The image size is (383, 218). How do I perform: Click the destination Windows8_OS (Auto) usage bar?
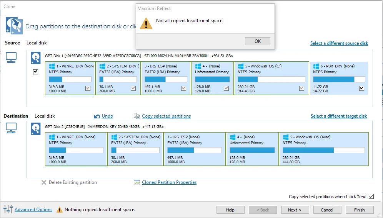point(324,150)
